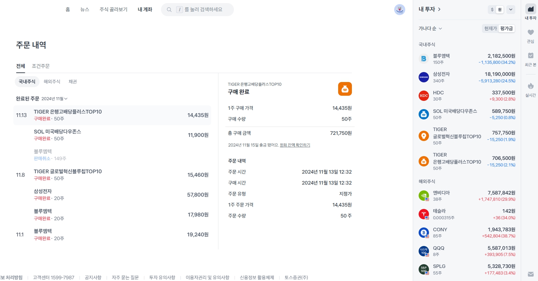Select the 블루엠텍 17,980원 order
Image resolution: width=538 pixels, height=281 pixels.
(x=112, y=215)
